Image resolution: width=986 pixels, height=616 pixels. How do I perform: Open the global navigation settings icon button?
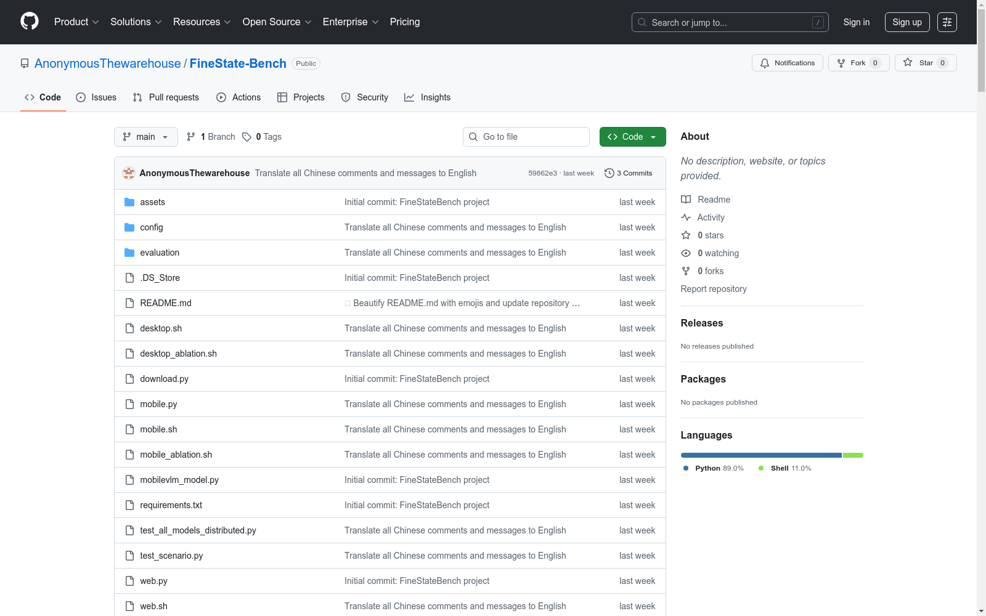pyautogui.click(x=947, y=22)
